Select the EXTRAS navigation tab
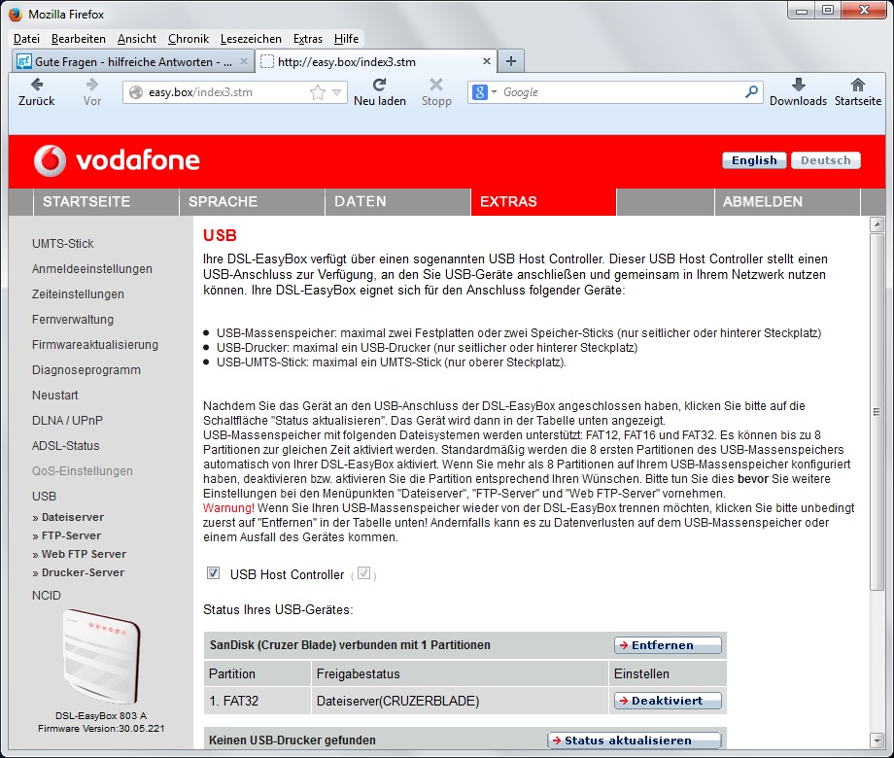894x758 pixels. (543, 202)
